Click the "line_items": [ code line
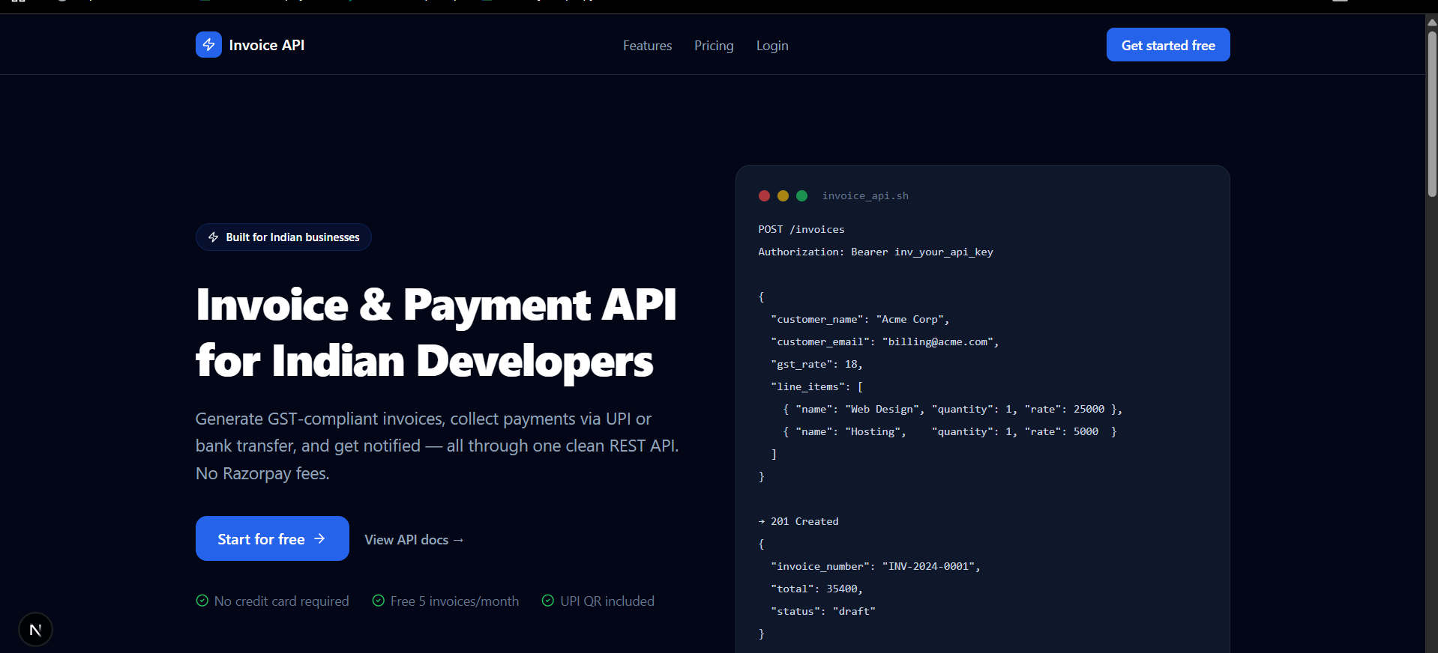The height and width of the screenshot is (653, 1438). [816, 386]
